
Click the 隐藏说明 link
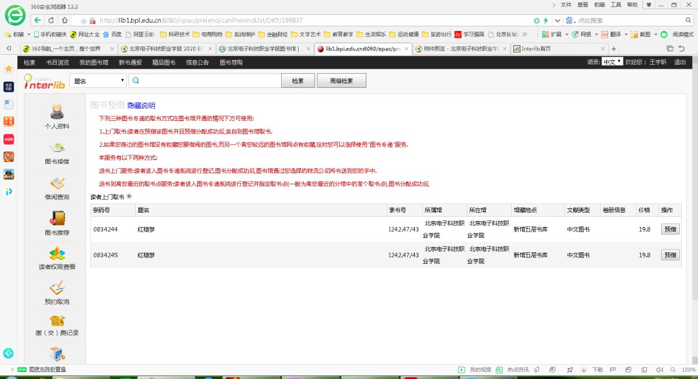pyautogui.click(x=141, y=105)
